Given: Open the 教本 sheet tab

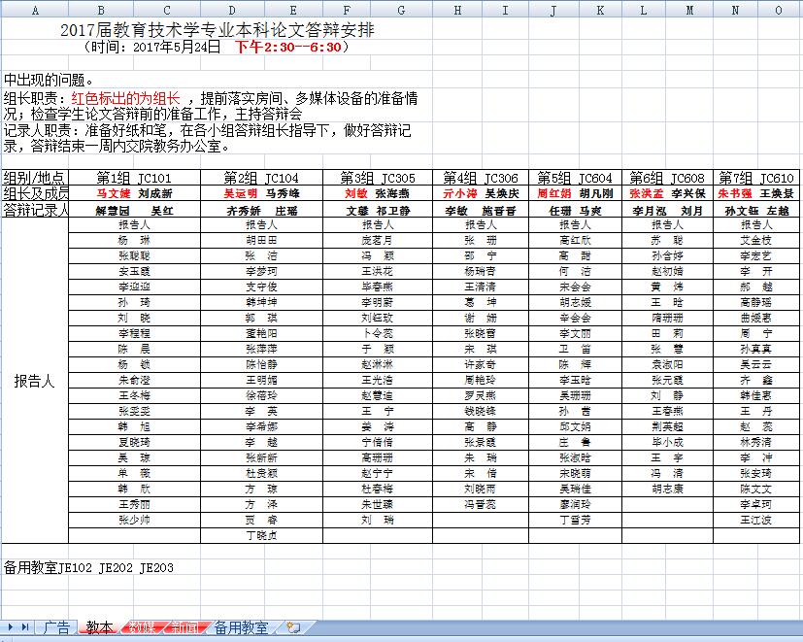Looking at the screenshot, I should tap(99, 628).
